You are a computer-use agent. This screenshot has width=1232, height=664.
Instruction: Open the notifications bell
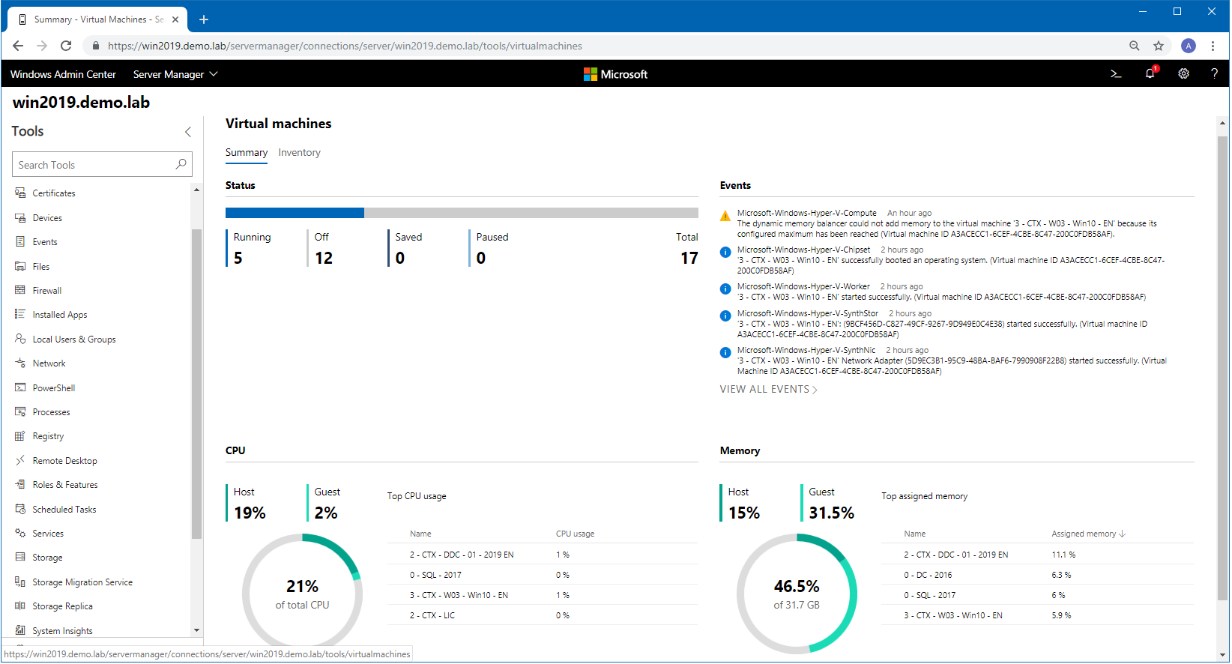[x=1150, y=73]
